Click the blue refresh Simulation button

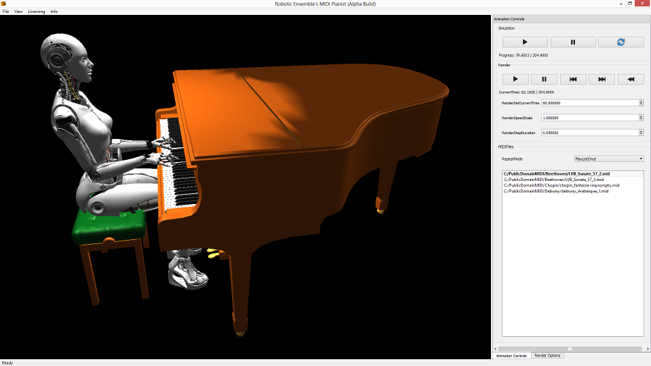[x=620, y=42]
